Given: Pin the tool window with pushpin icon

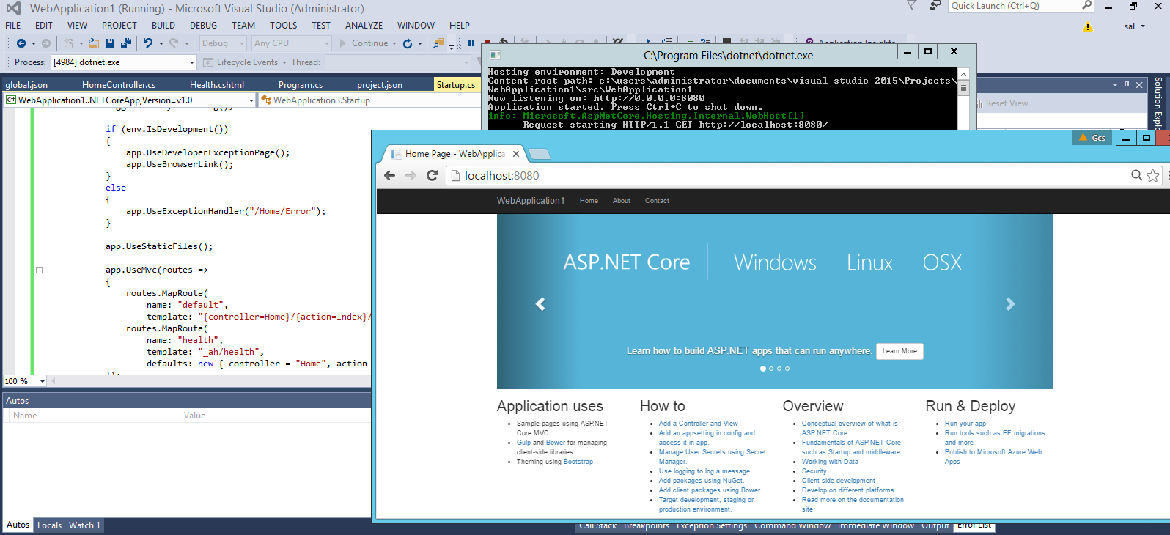Looking at the screenshot, I should pyautogui.click(x=1127, y=85).
